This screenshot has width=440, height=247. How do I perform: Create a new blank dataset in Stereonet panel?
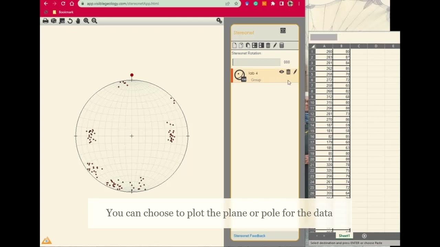coord(234,45)
